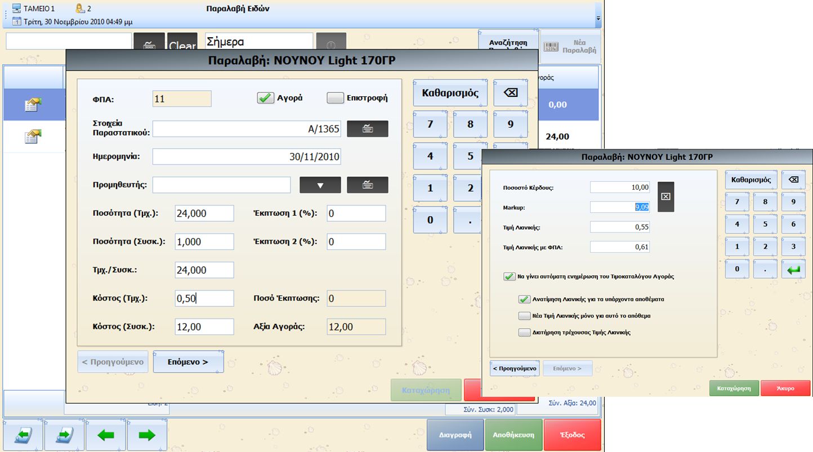Go to next page with second bottom page icon
Screen dimensions: 813x452
(x=65, y=435)
